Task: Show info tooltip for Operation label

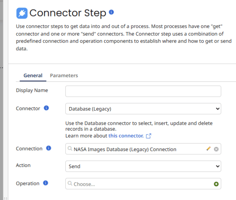Action: pyautogui.click(x=45, y=183)
